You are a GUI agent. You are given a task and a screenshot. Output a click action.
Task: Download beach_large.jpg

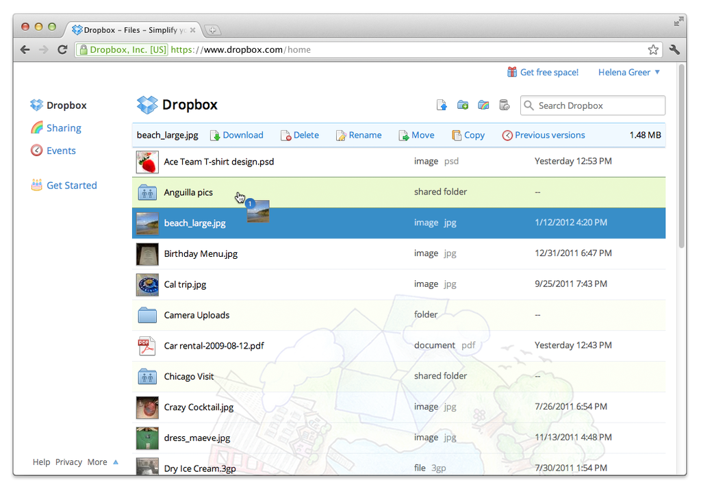(236, 135)
